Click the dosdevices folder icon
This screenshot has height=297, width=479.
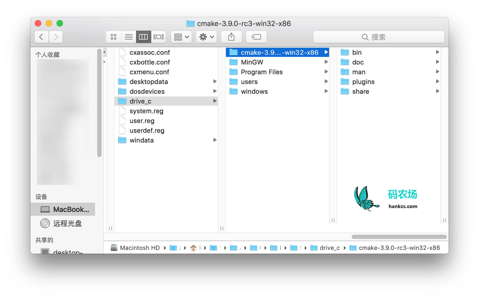[x=122, y=91]
